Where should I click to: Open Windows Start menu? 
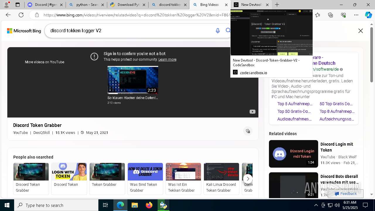pyautogui.click(x=7, y=205)
